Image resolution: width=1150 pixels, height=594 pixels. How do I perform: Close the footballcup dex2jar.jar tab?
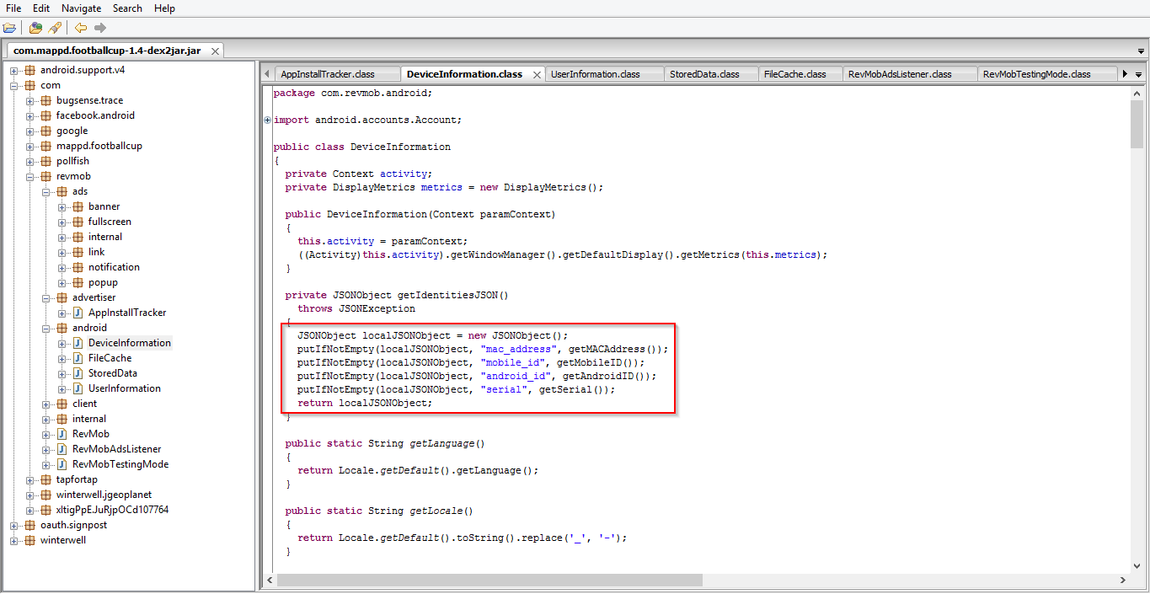[215, 51]
